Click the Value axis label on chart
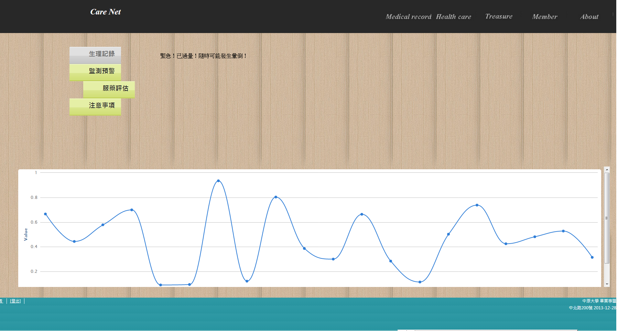The height and width of the screenshot is (331, 618). point(26,234)
